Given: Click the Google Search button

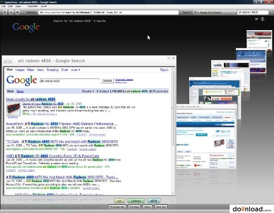Looking at the screenshot, I should click(107, 81).
